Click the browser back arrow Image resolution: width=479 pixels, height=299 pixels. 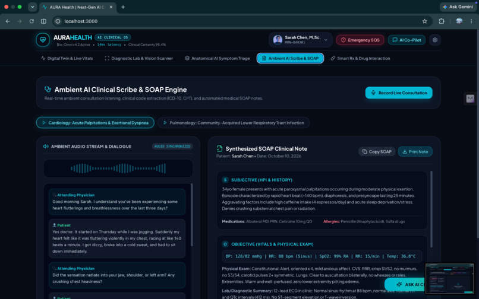[x=8, y=21]
